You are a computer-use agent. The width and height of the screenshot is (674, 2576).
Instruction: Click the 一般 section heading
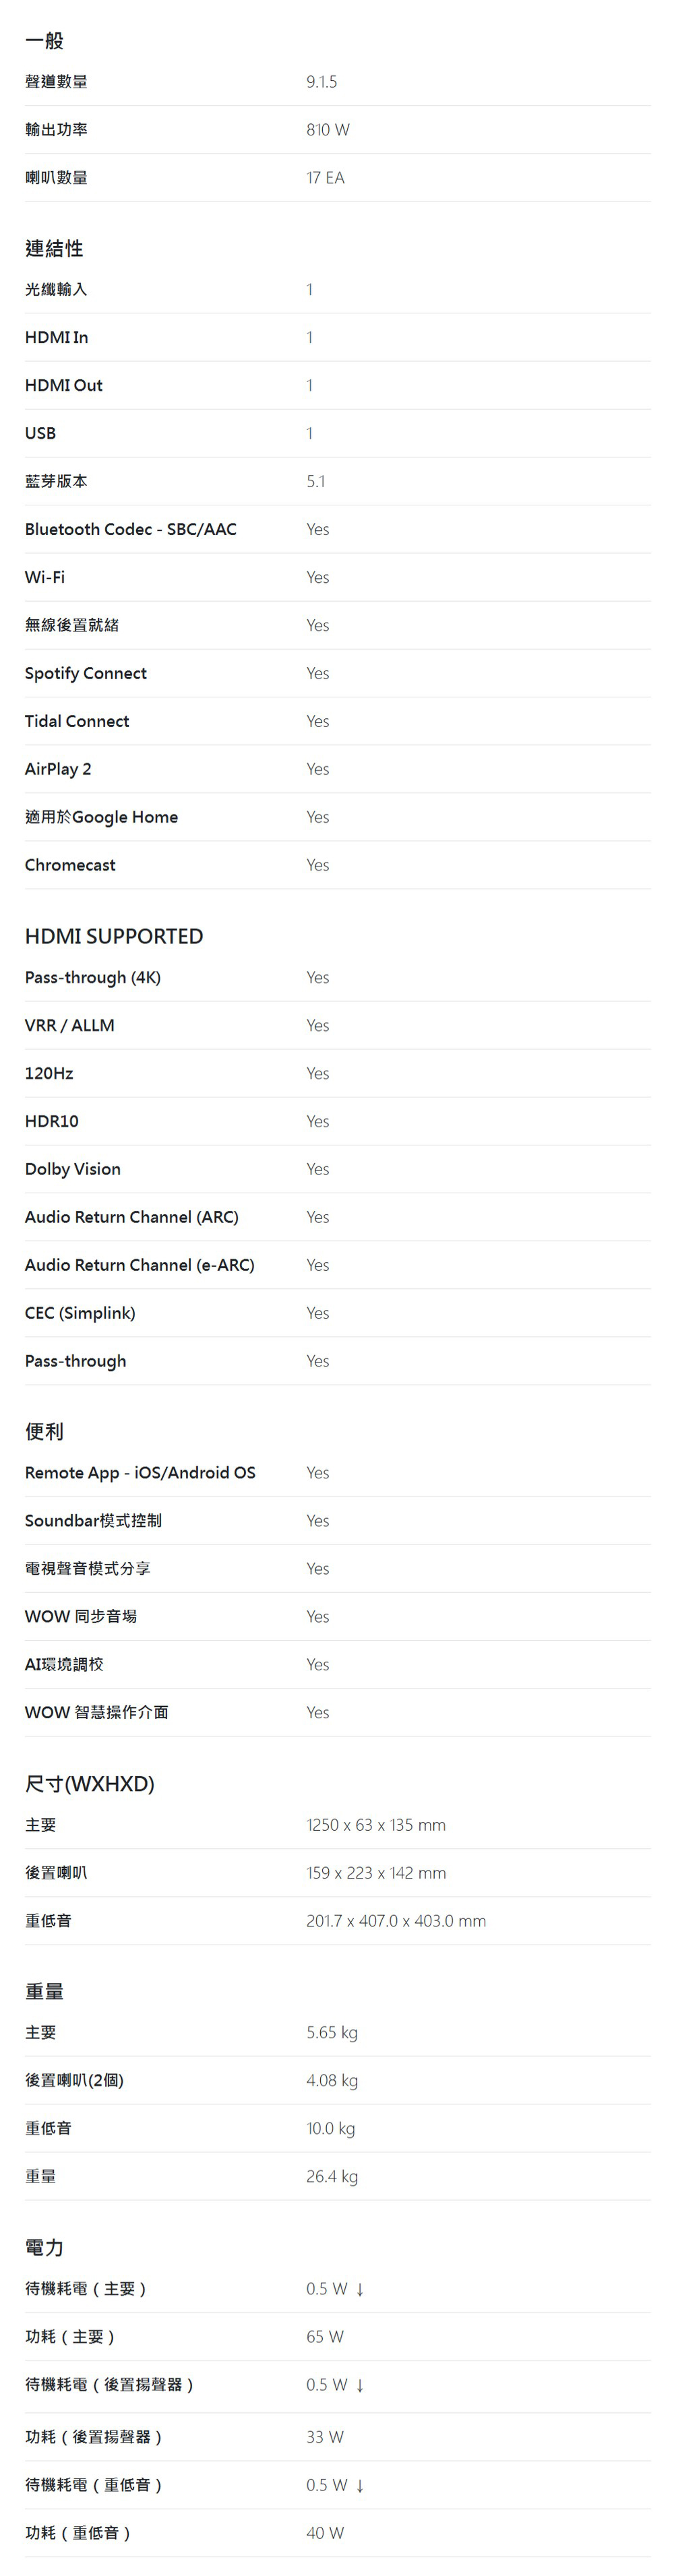[x=44, y=41]
